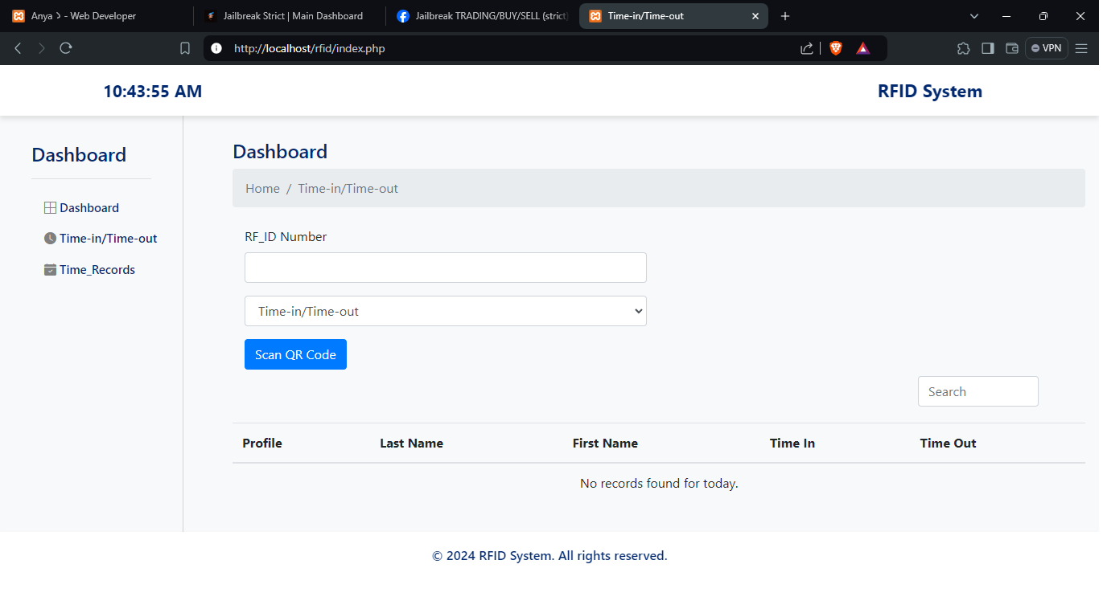Toggle the browser sidebar panel icon
1103x601 pixels.
(x=987, y=48)
